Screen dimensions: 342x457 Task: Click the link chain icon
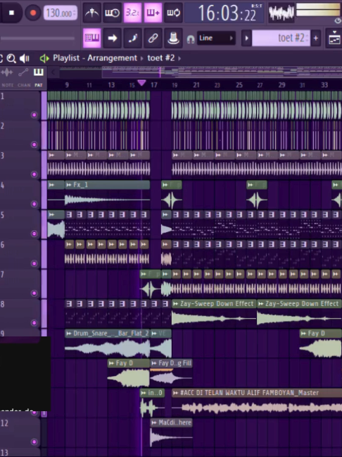[x=153, y=38]
